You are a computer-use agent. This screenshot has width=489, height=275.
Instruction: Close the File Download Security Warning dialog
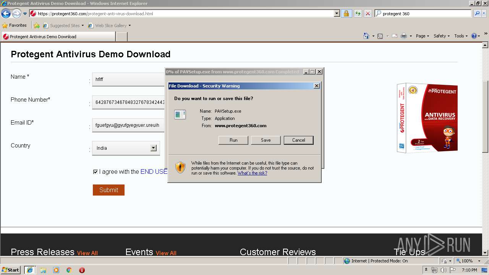(x=317, y=86)
